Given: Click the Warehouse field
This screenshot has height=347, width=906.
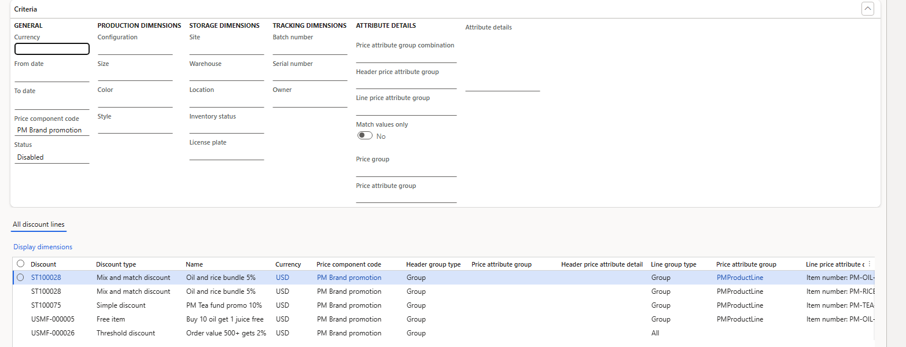Looking at the screenshot, I should tap(227, 75).
